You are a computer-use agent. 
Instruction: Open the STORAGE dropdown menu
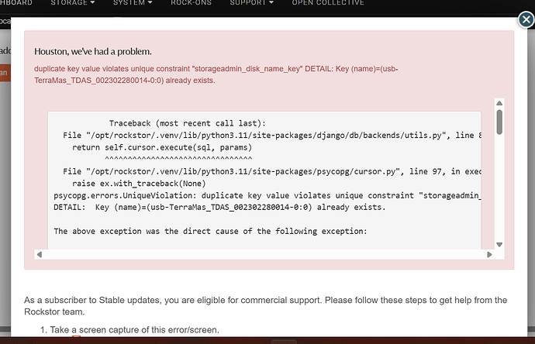[x=73, y=3]
